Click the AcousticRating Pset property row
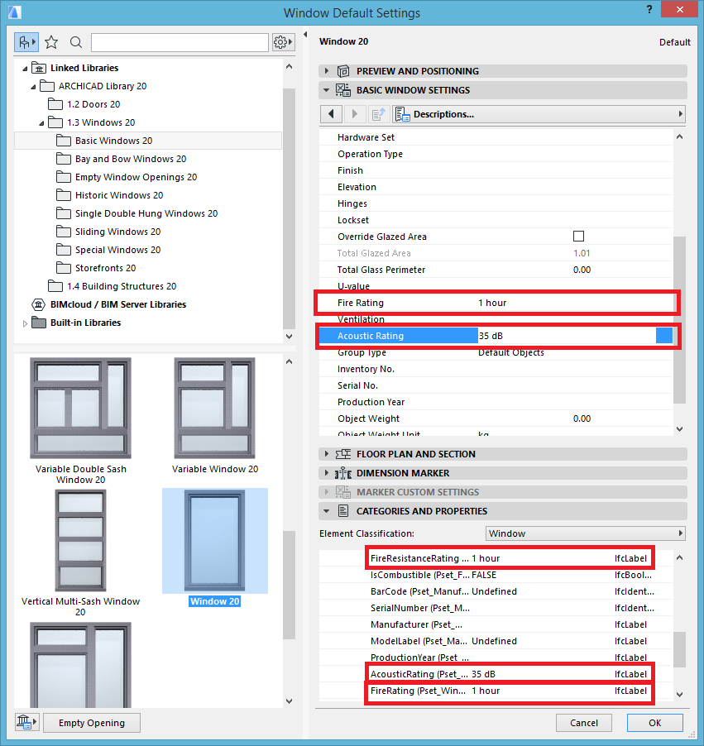Screen dimensions: 704x746 (x=496, y=674)
